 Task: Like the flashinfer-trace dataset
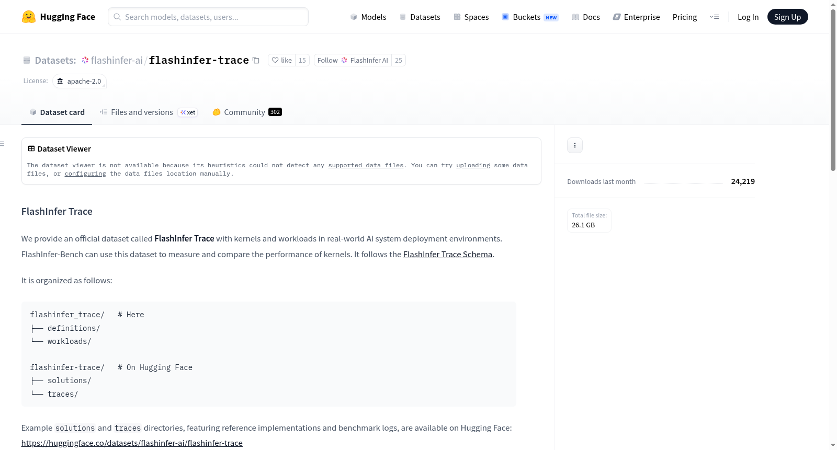coord(281,60)
